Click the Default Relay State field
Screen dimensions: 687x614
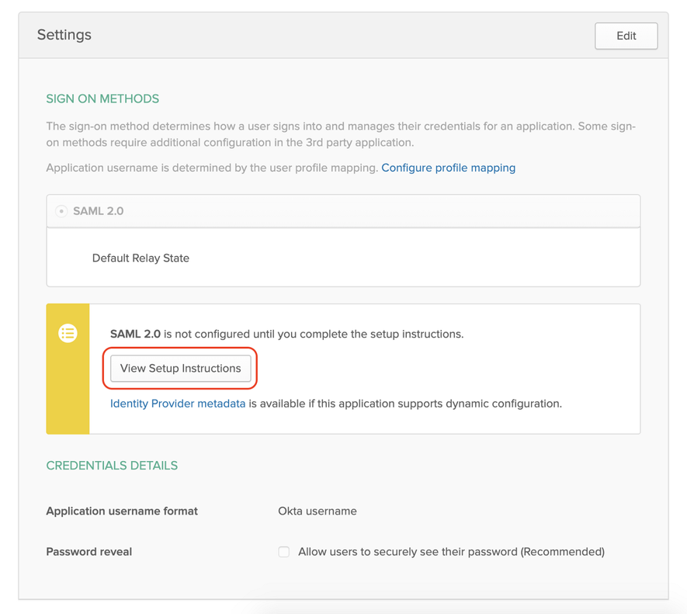[141, 258]
